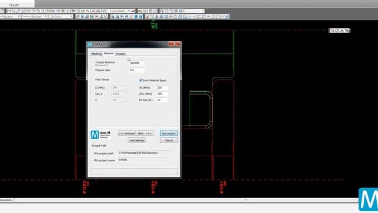Click the redo arrow icon
Viewport: 378px width, 213px height.
(127, 17)
